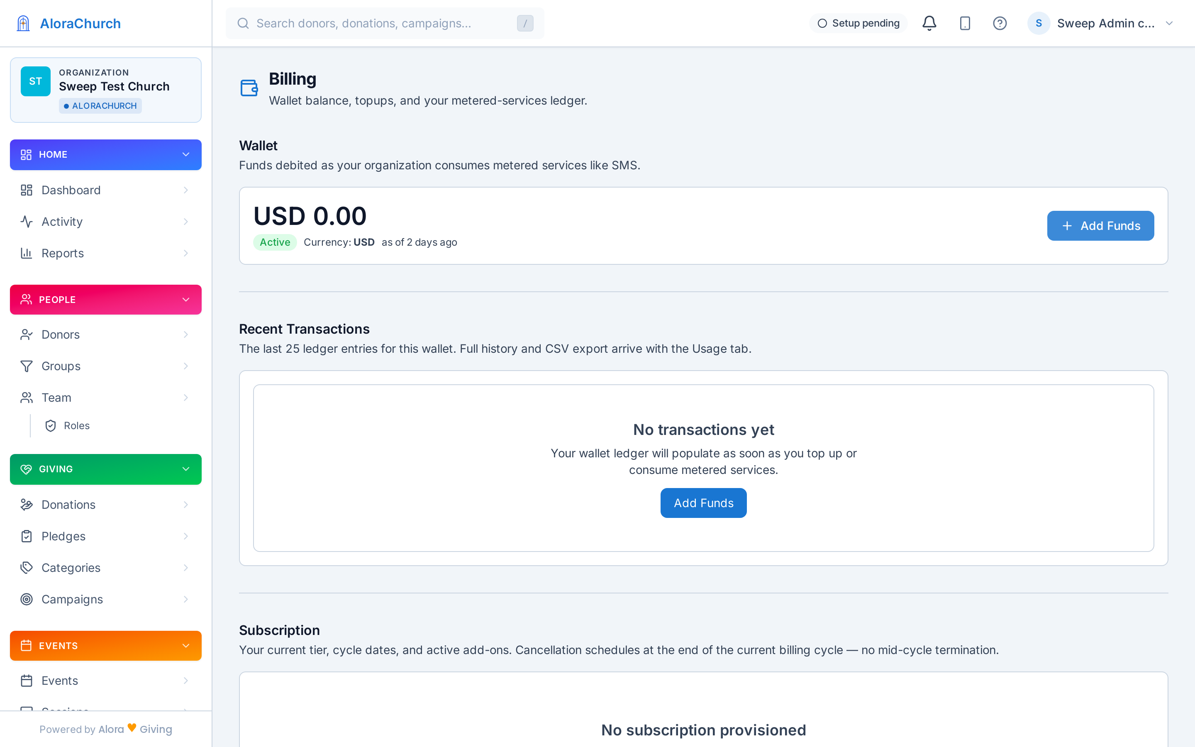Click "No subscription provisioned" text
The width and height of the screenshot is (1195, 747).
pyautogui.click(x=703, y=730)
